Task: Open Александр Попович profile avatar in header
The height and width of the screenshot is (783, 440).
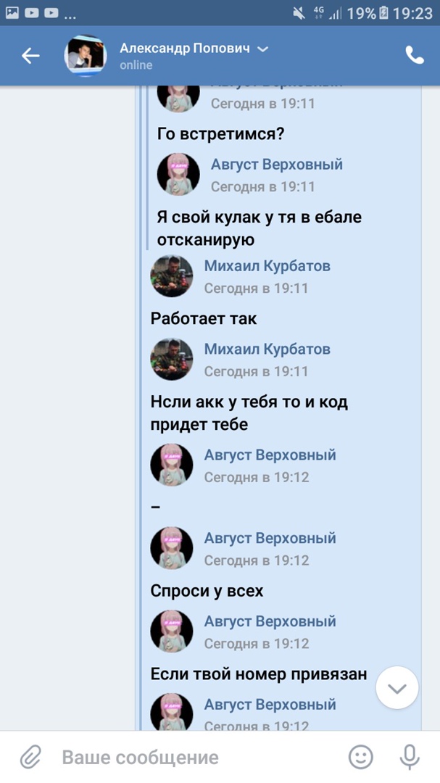Action: coord(86,55)
